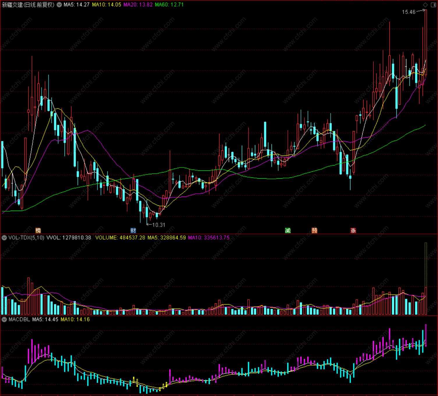Click the diamond icon at top right

[x=425, y=5]
